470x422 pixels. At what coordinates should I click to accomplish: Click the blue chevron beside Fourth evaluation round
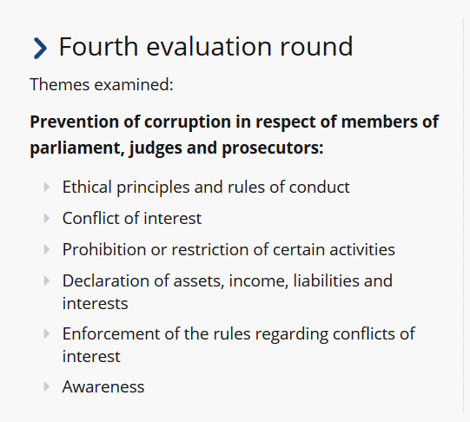(x=40, y=48)
